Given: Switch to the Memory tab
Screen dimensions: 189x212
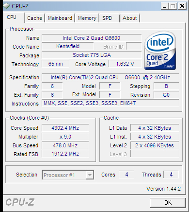Looking at the screenshot, I should click(87, 18).
